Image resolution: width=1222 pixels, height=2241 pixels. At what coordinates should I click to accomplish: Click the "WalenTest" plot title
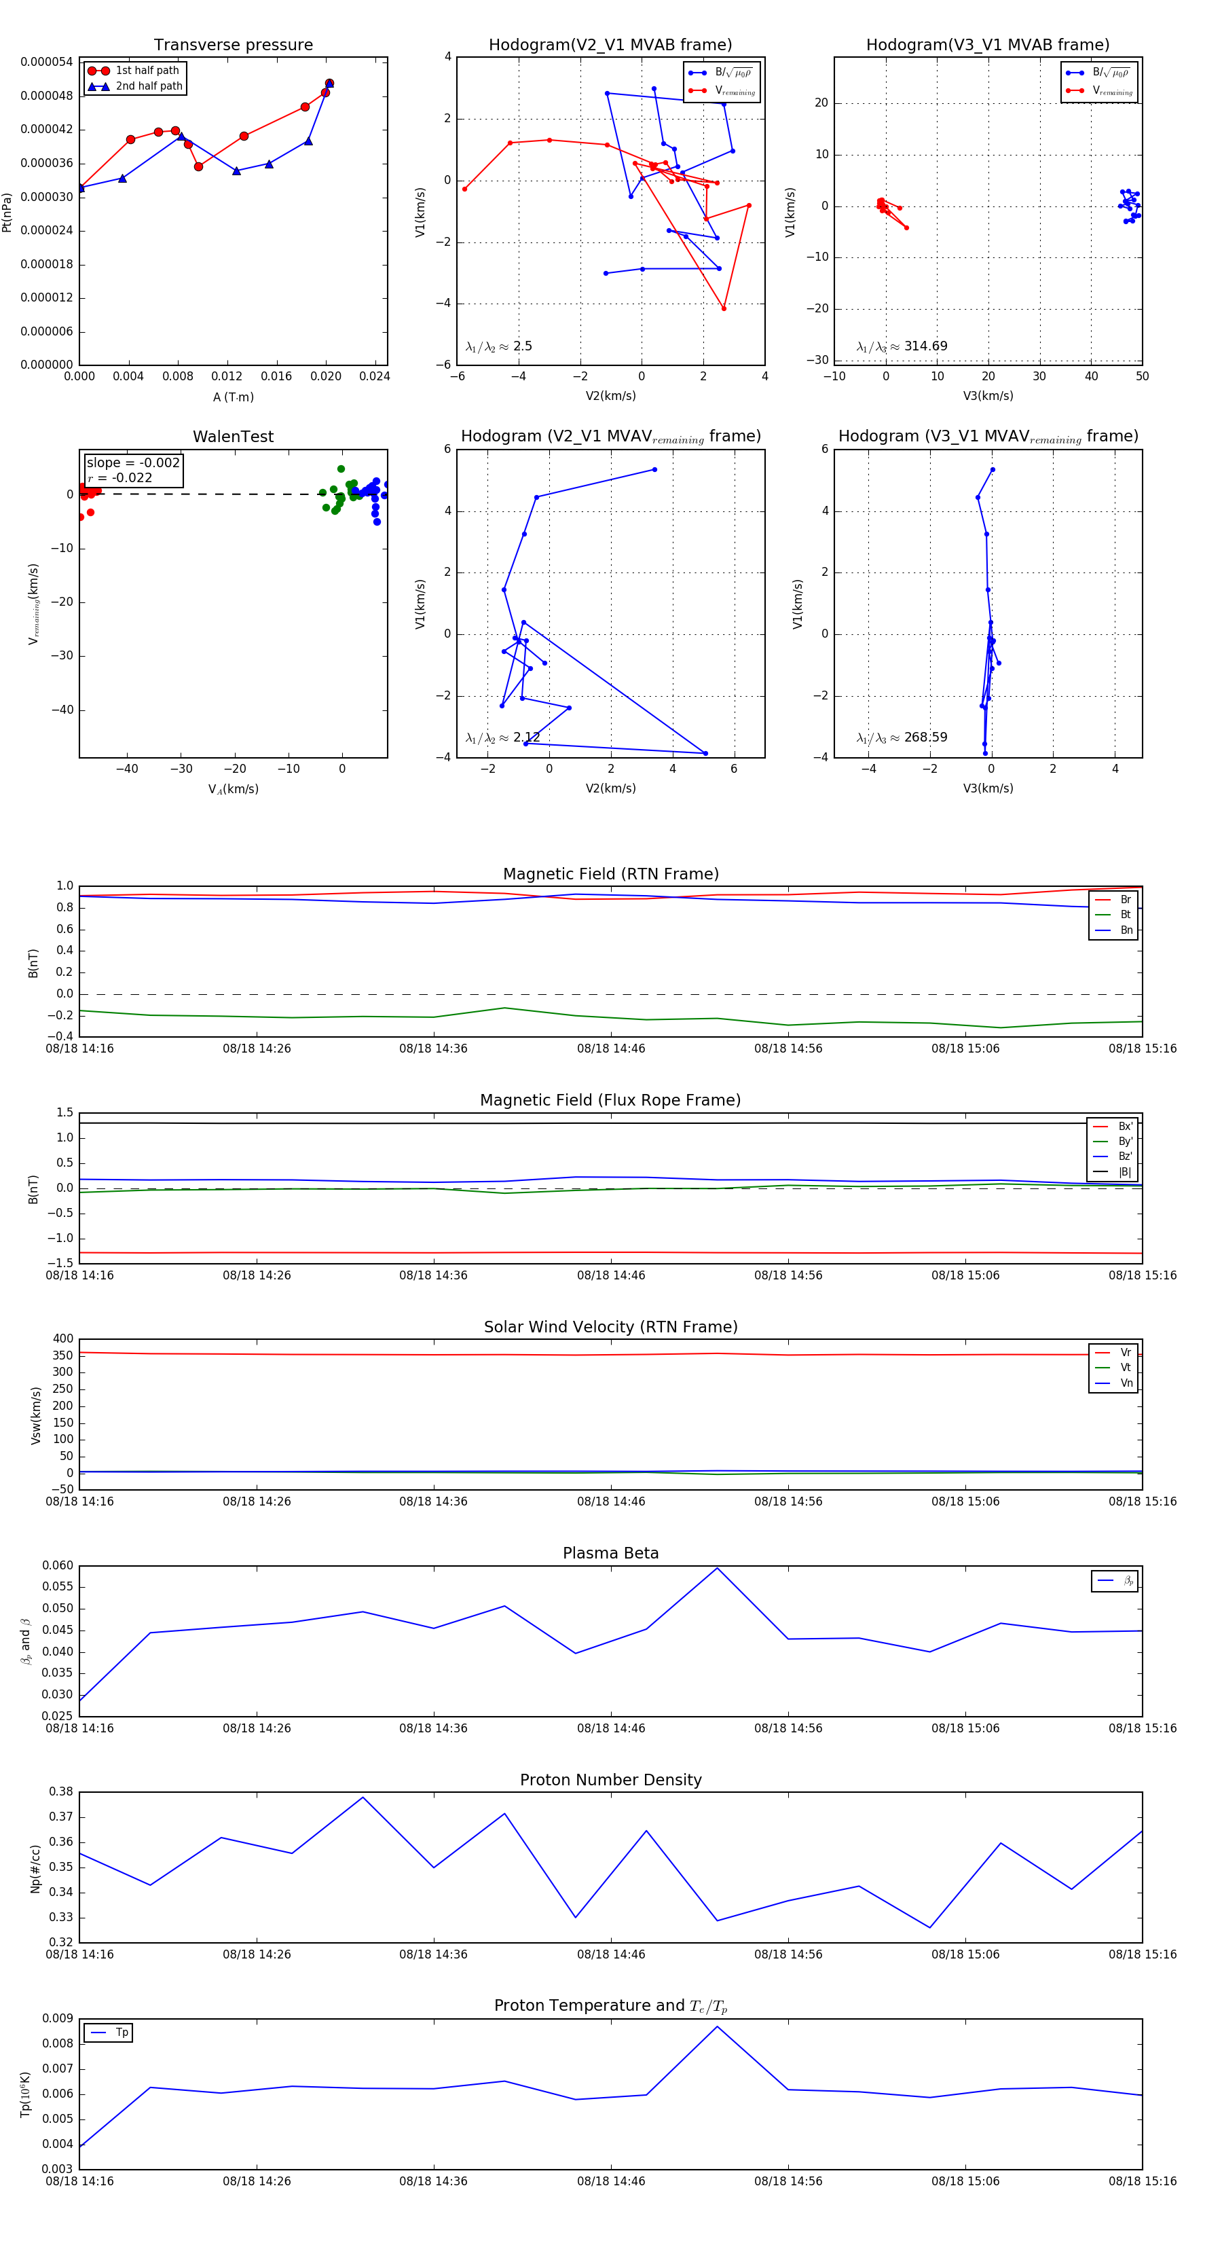click(x=233, y=437)
